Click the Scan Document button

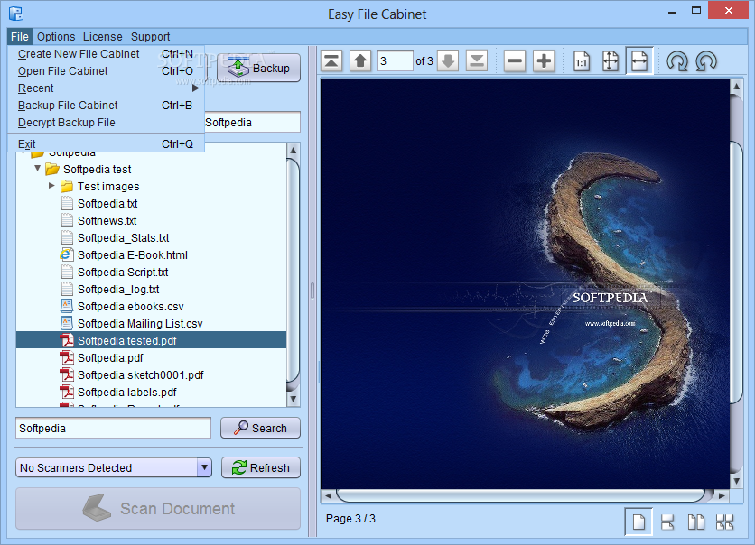[158, 509]
